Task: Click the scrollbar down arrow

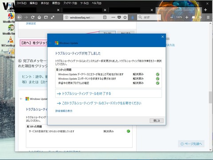Action: [x=210, y=150]
